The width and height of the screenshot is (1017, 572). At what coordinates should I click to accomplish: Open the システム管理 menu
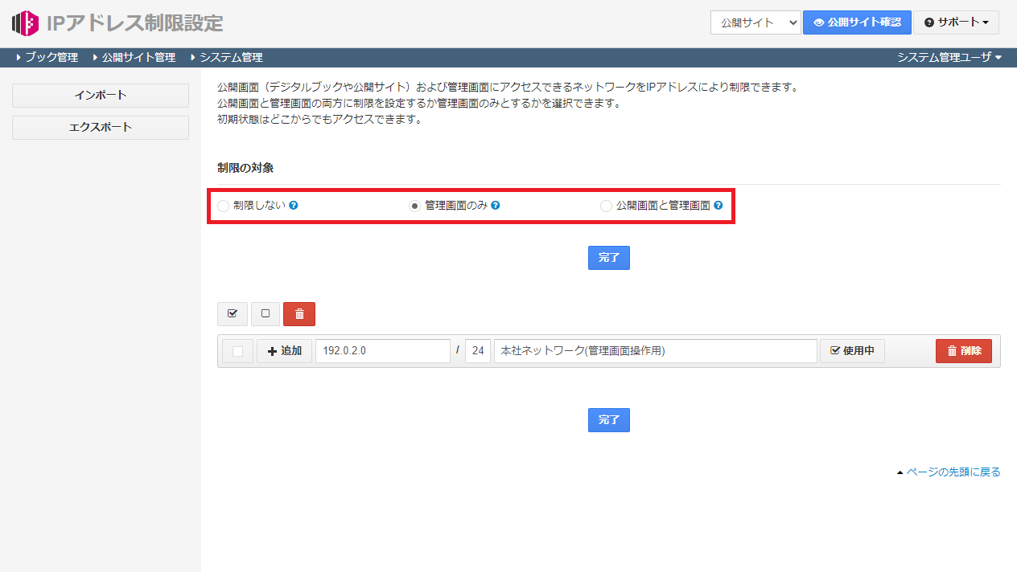tap(226, 58)
